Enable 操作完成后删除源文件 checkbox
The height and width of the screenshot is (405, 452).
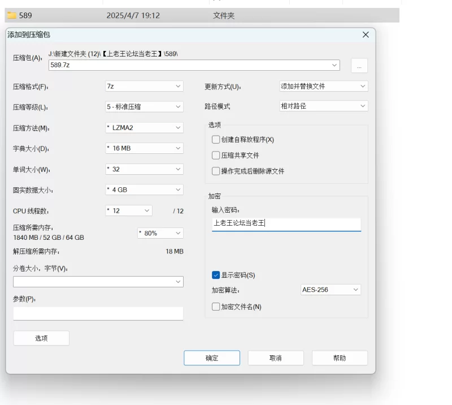216,171
